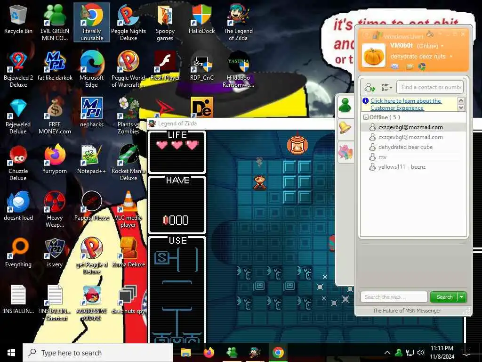Open the FREE MONEY.com money bag shortcut
482x362 pixels.
(x=55, y=116)
